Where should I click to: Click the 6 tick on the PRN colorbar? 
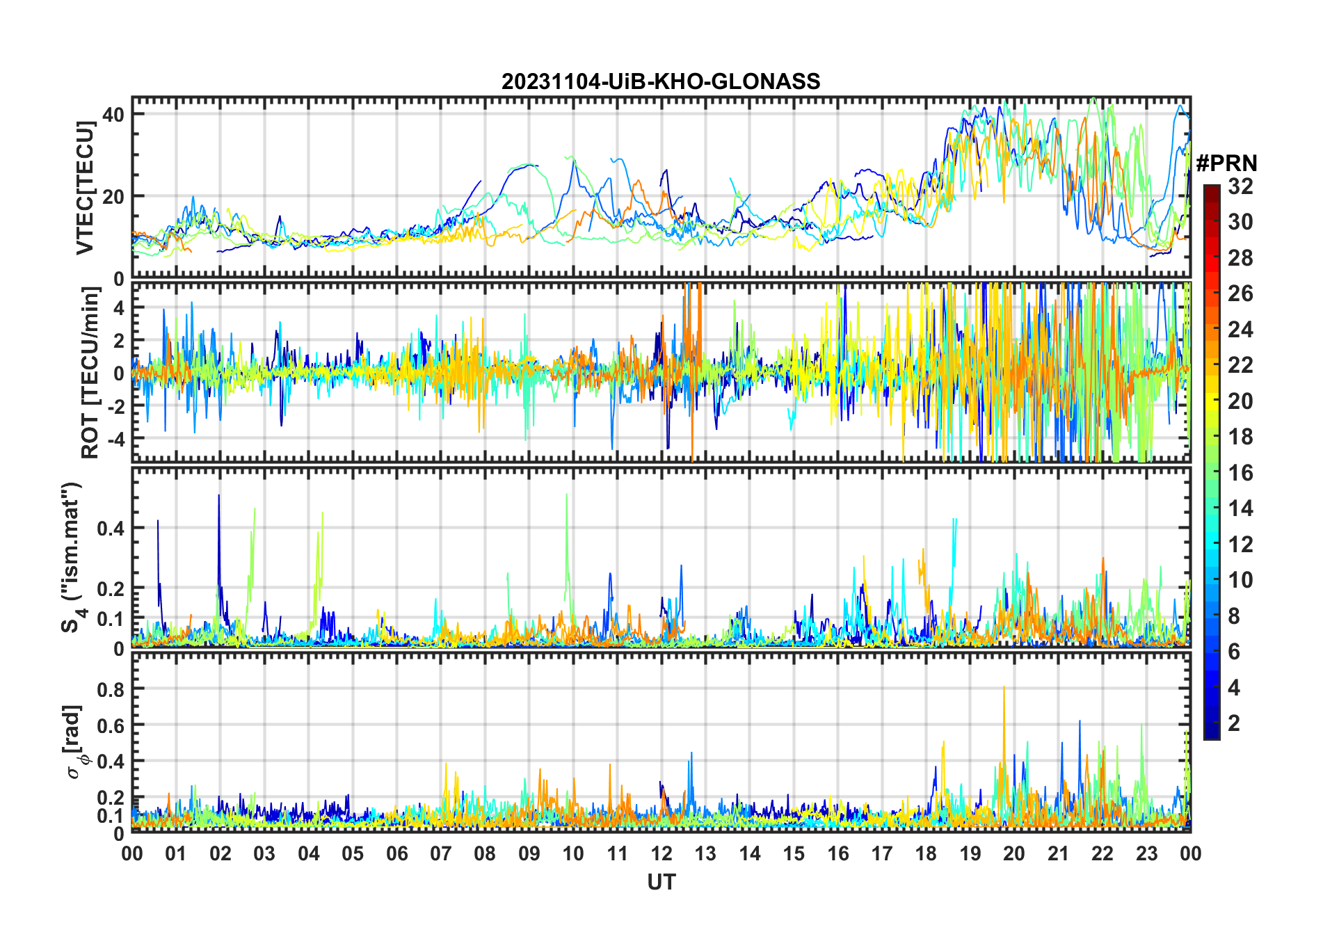click(1234, 652)
